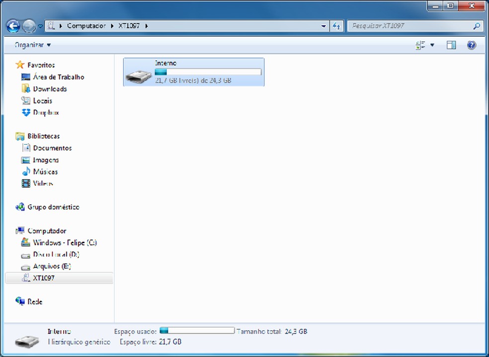Screen dimensions: 489x357
Task: Select XT1097 device in the tree
Action: coord(44,278)
